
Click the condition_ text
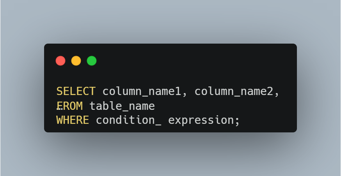(x=128, y=120)
